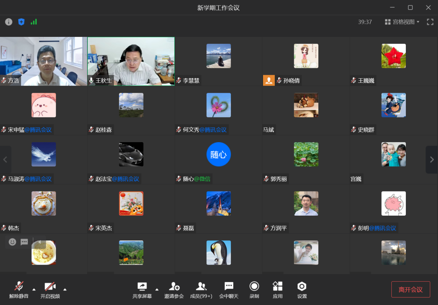Expand video options arrow beside 开启视频
The height and width of the screenshot is (305, 438).
click(x=65, y=289)
